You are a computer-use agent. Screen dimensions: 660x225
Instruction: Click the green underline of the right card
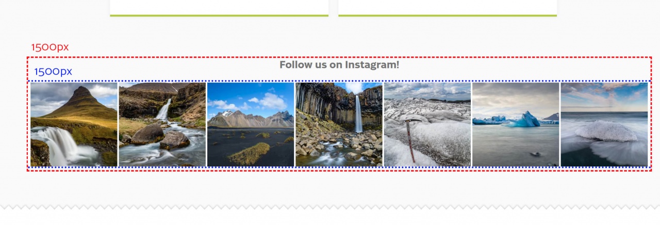(x=448, y=15)
